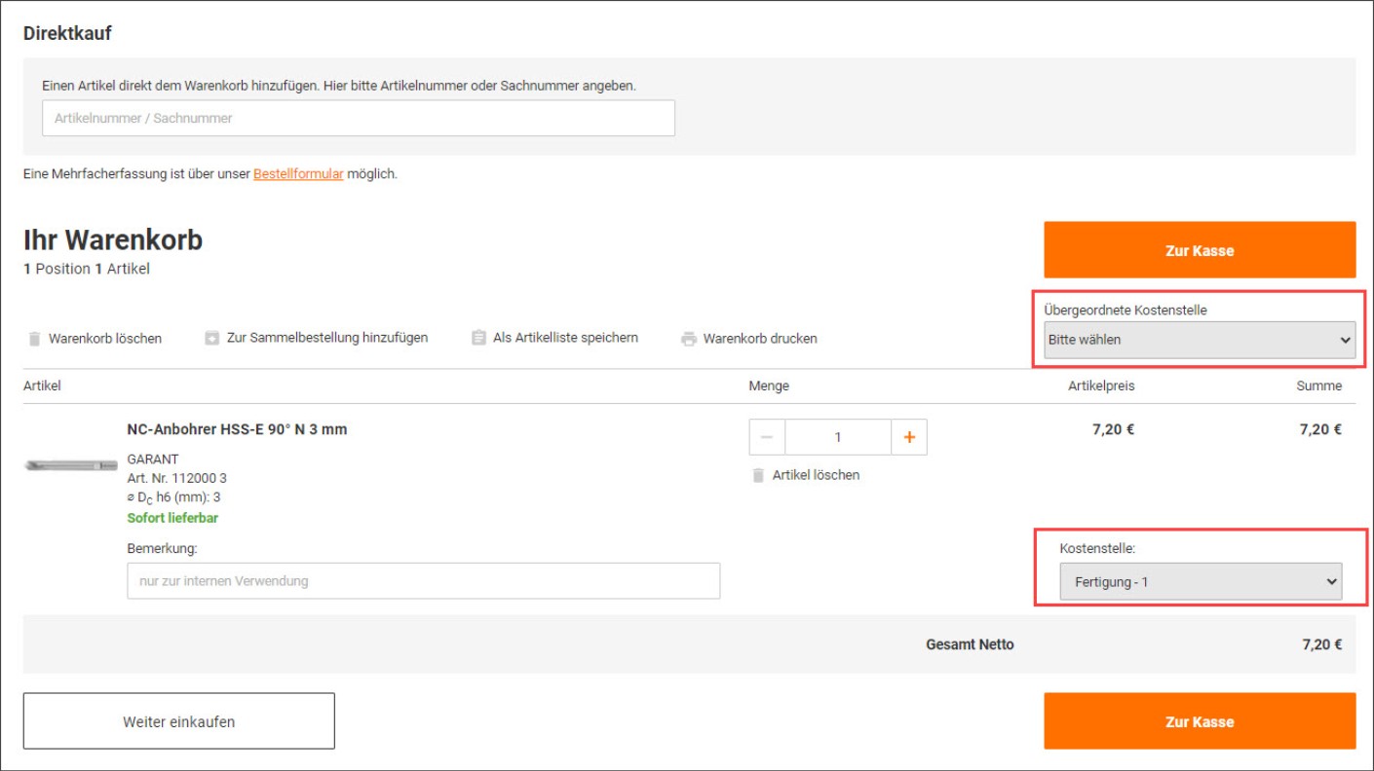Click the Weiter einkaufen button
This screenshot has height=771, width=1374.
(x=178, y=721)
